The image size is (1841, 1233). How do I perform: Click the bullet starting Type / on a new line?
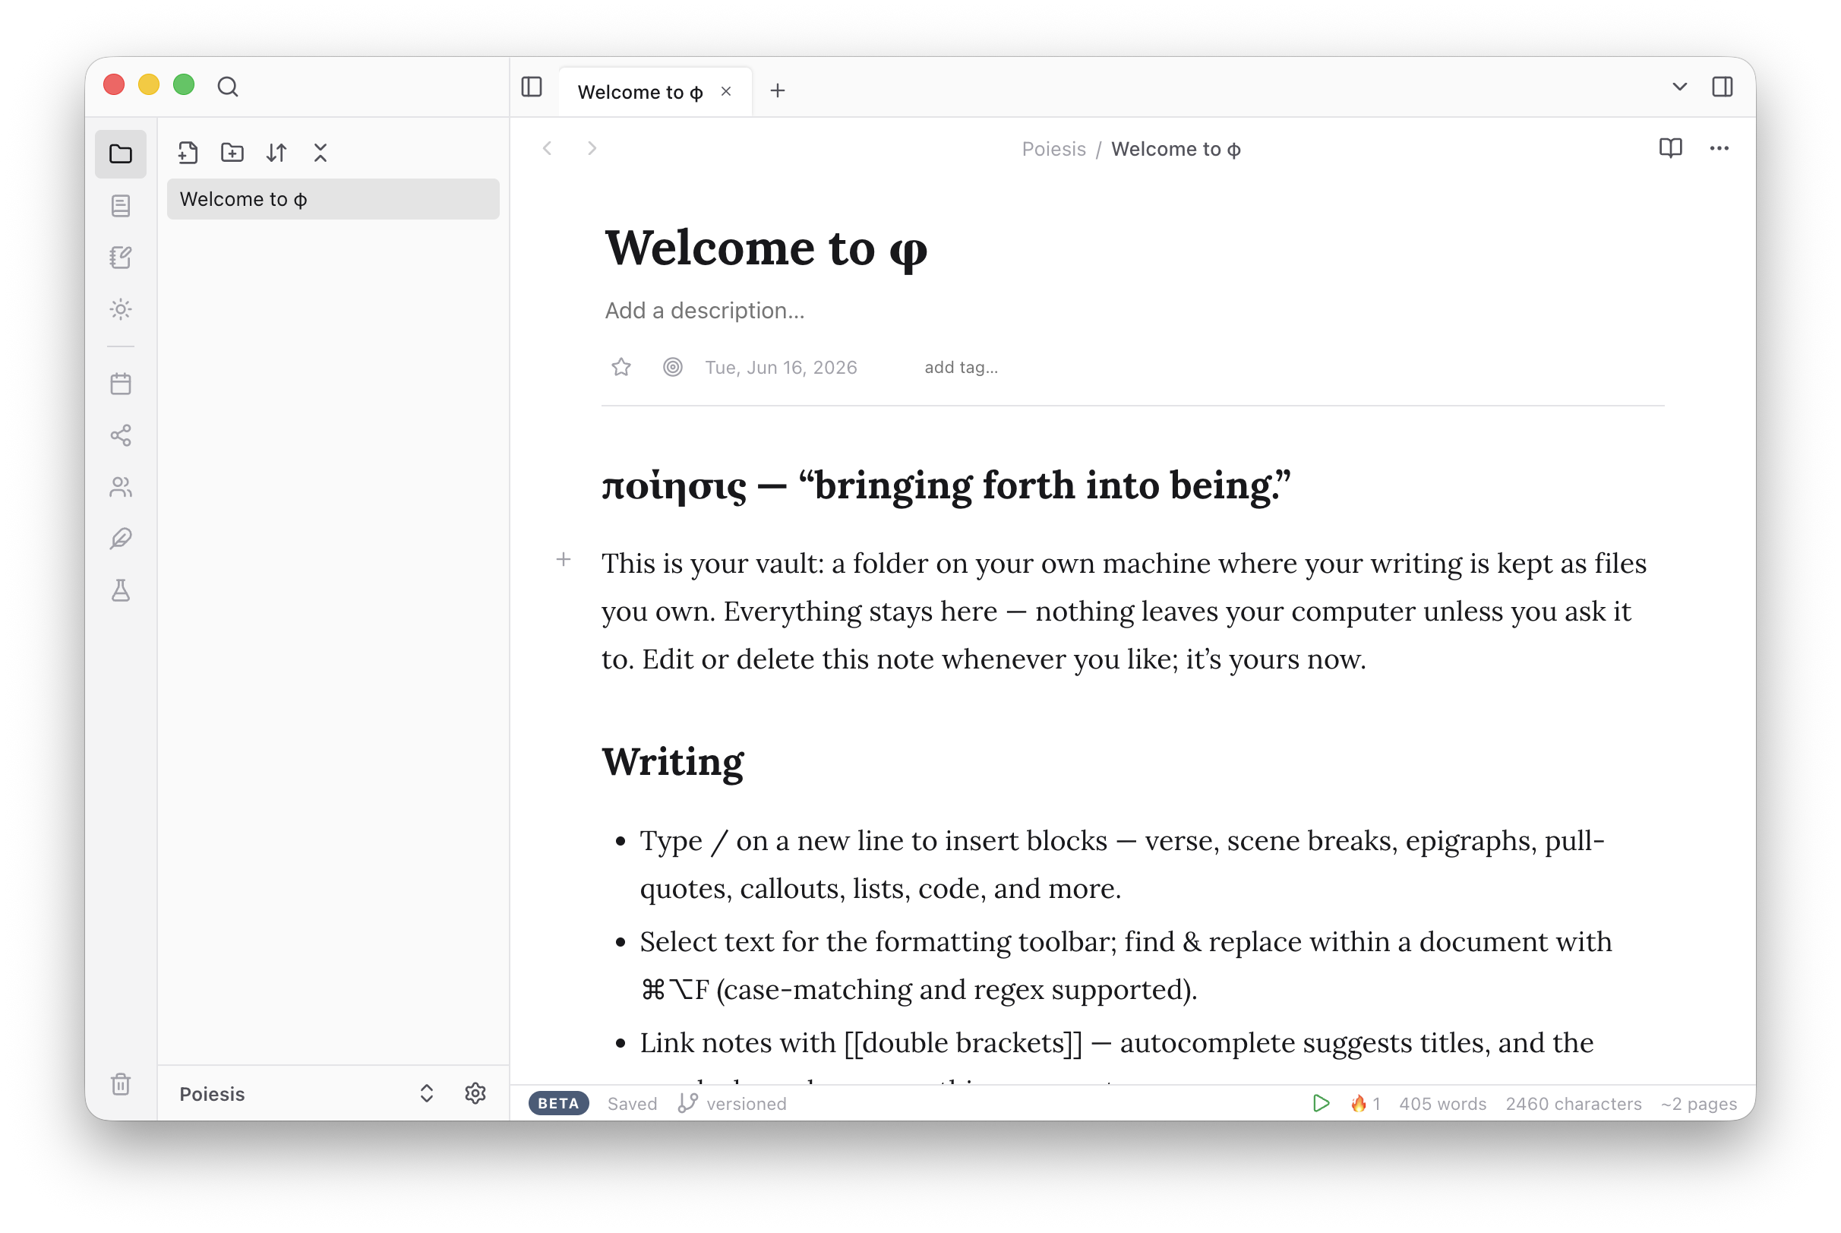point(1123,865)
